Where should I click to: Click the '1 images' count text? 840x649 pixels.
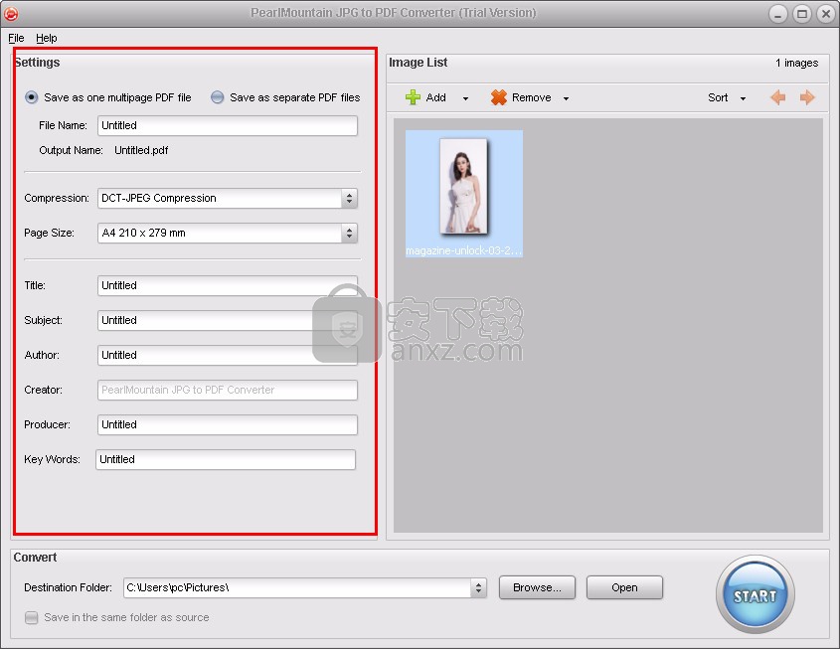coord(796,63)
